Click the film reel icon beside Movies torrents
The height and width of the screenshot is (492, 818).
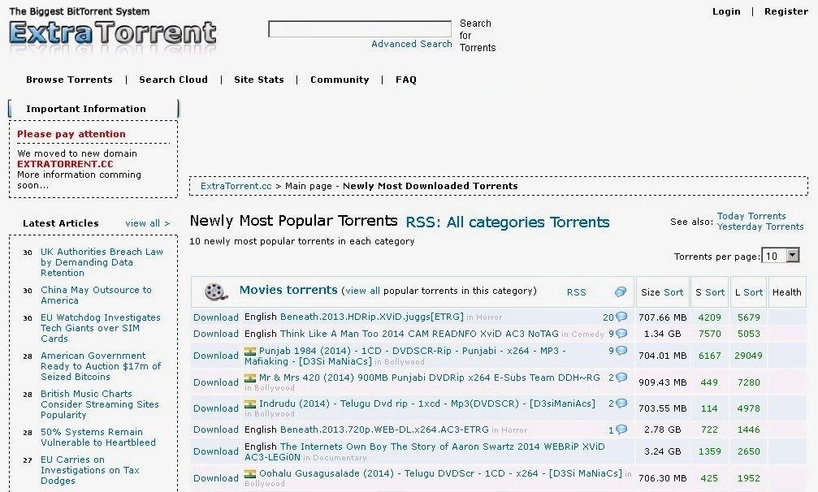pos(216,291)
